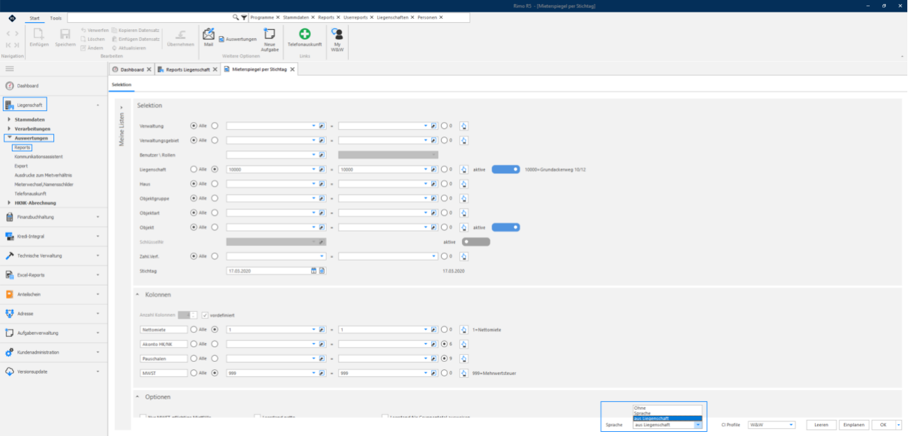The image size is (908, 436).
Task: Select 'Sprache' in the Sprache list
Action: (x=667, y=413)
